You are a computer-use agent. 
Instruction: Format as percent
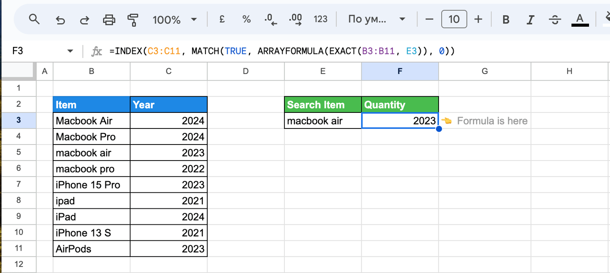tap(247, 19)
